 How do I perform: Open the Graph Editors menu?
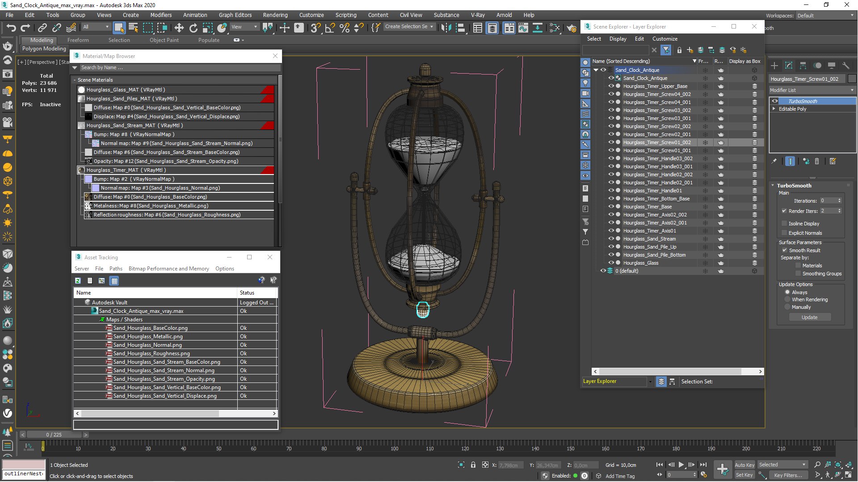click(235, 15)
